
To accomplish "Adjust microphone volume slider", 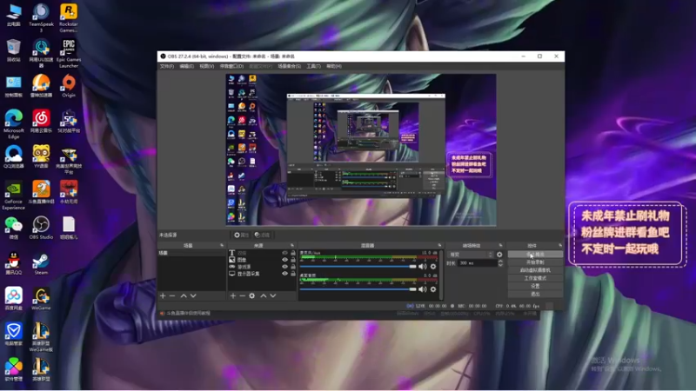I will [x=358, y=267].
